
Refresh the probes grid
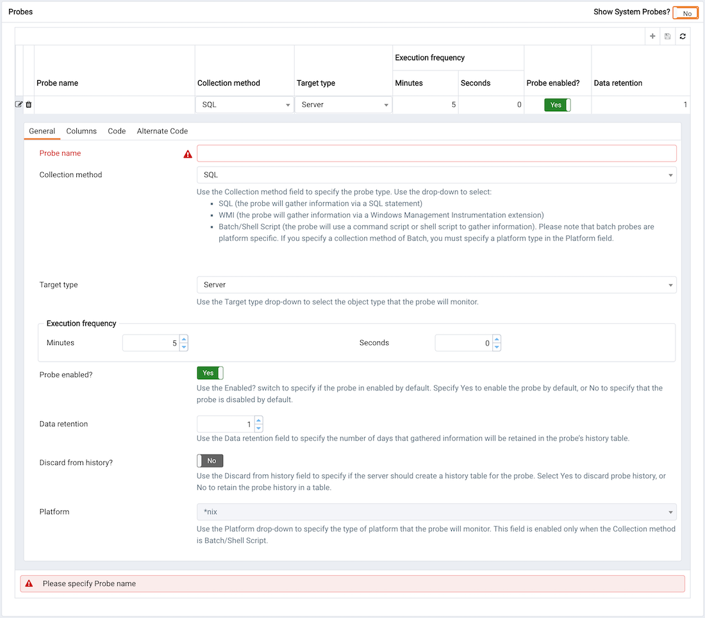pyautogui.click(x=683, y=37)
